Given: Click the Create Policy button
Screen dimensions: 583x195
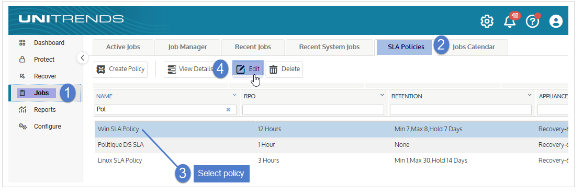Looking at the screenshot, I should coord(120,70).
